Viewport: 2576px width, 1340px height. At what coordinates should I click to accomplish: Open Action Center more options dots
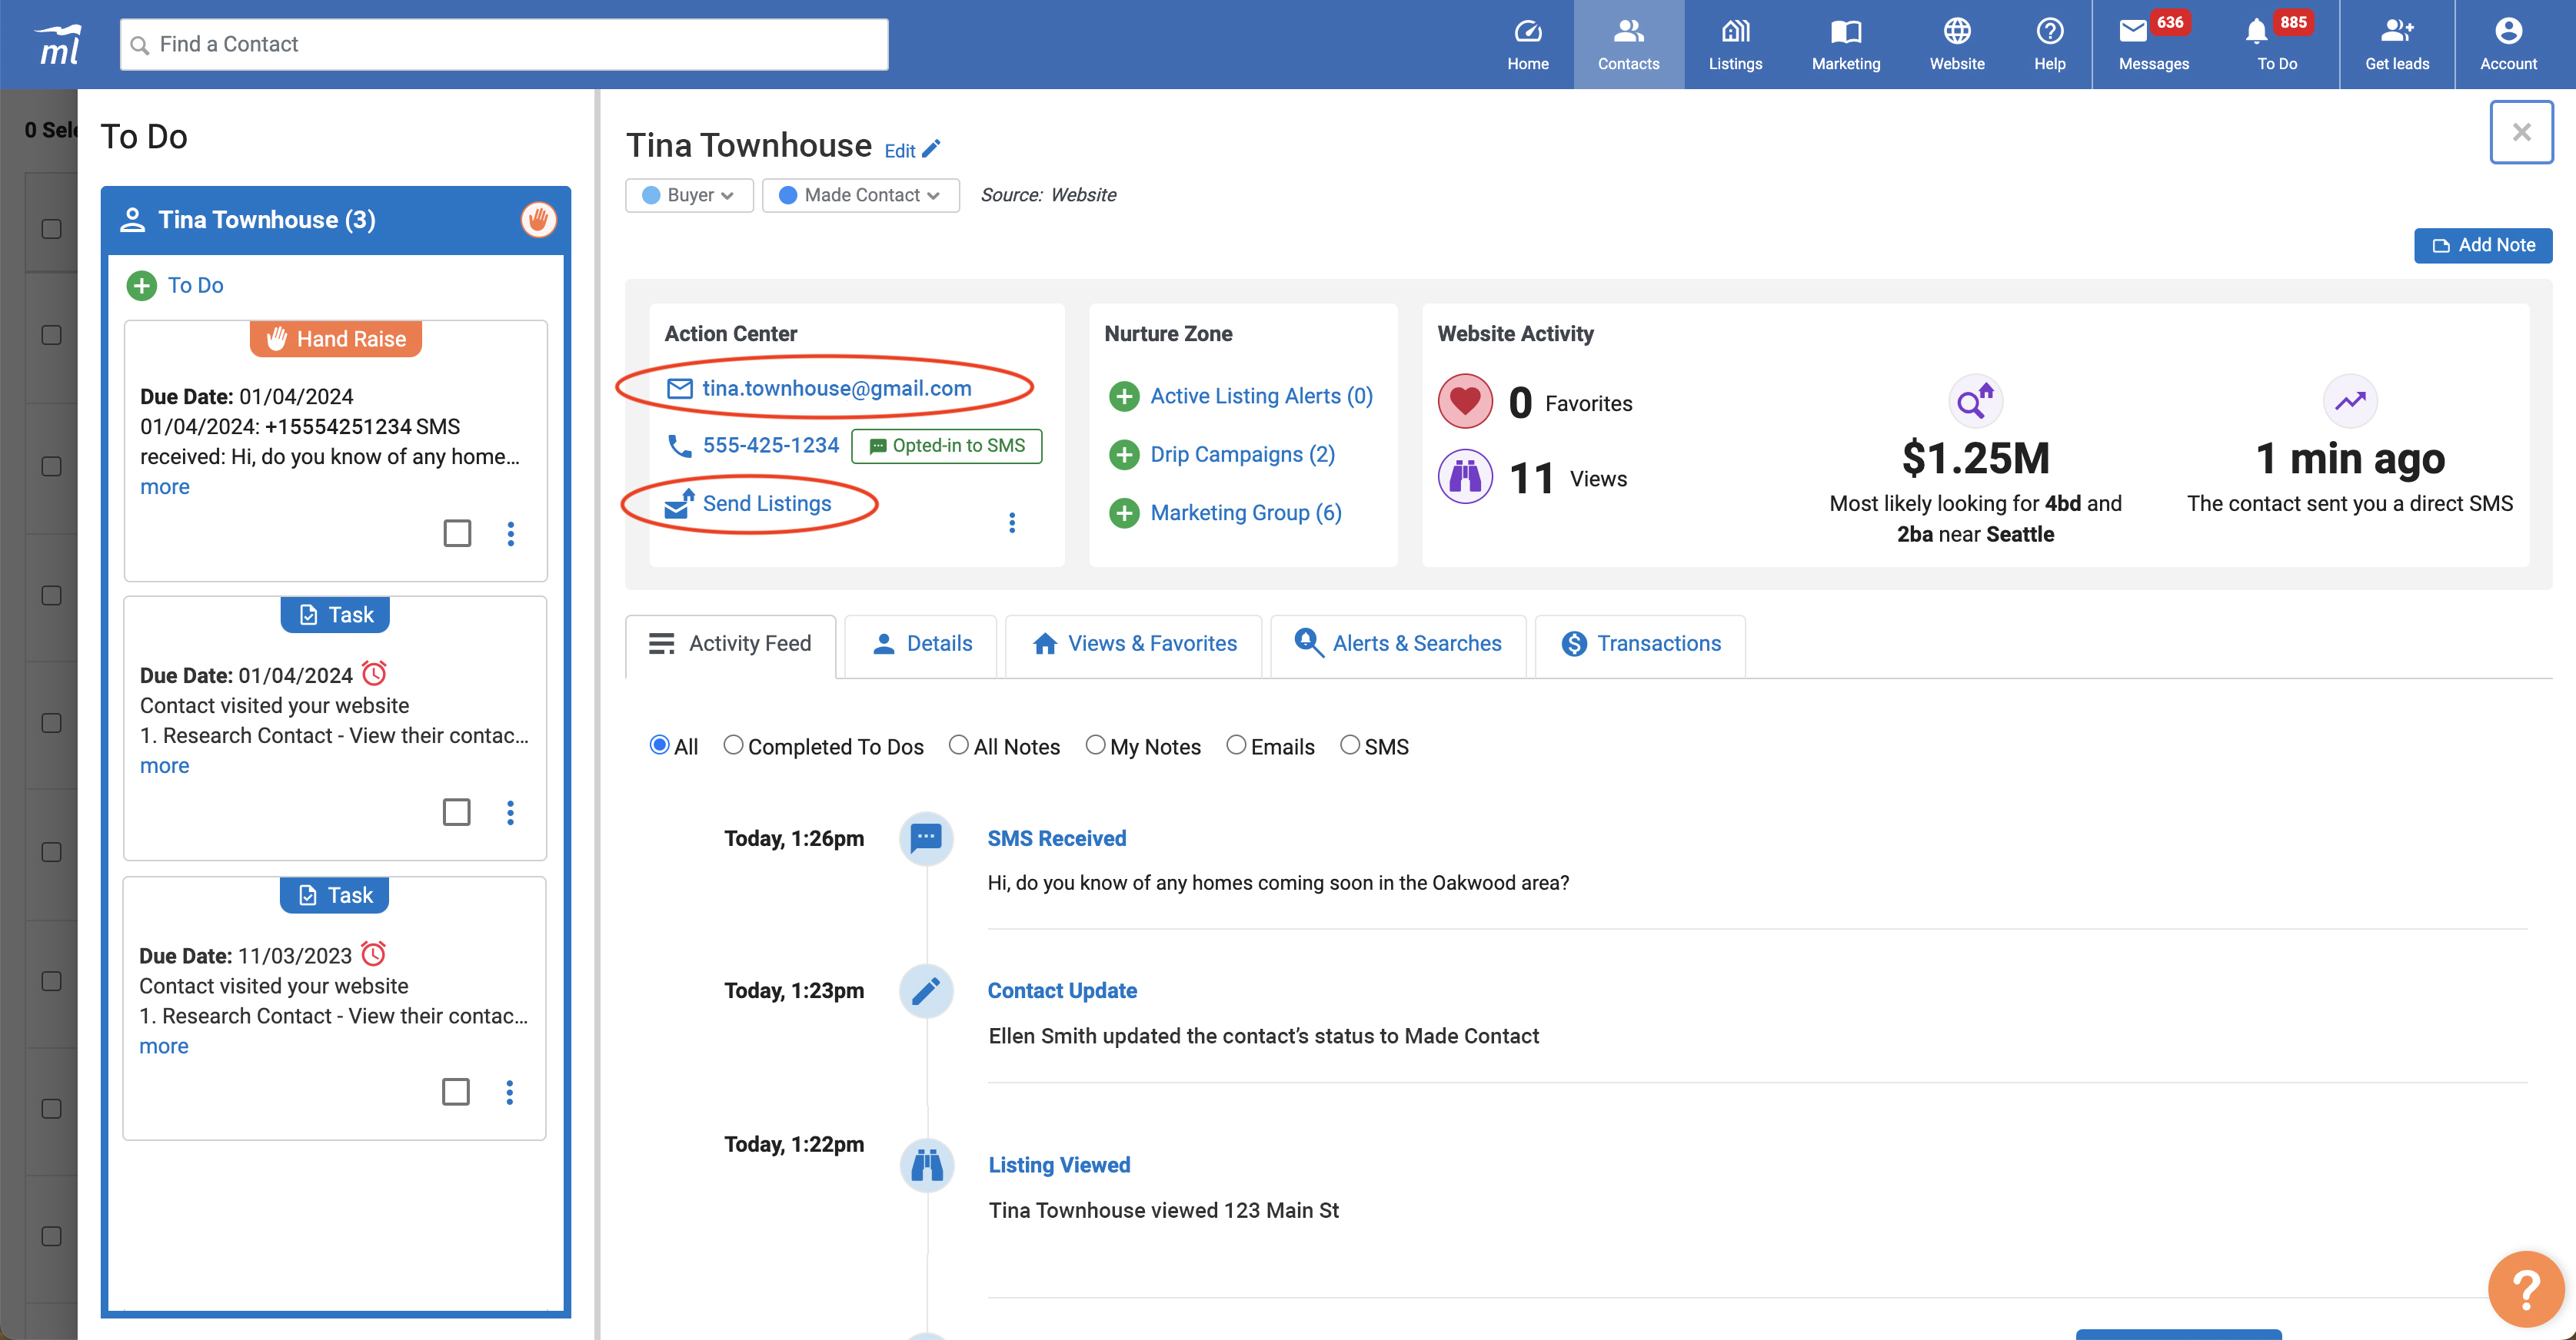tap(1012, 522)
